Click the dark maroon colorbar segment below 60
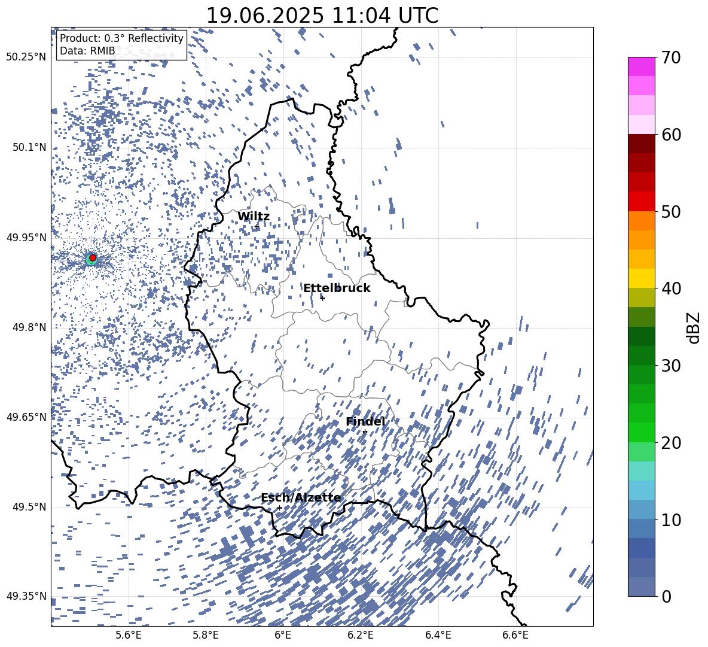 click(641, 144)
